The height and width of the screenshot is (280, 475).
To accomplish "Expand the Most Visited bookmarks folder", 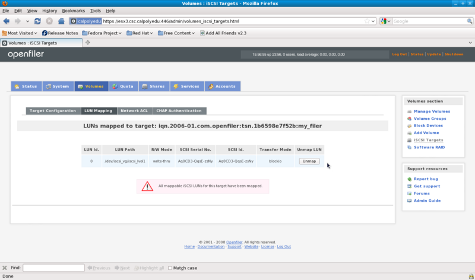I will [x=20, y=33].
